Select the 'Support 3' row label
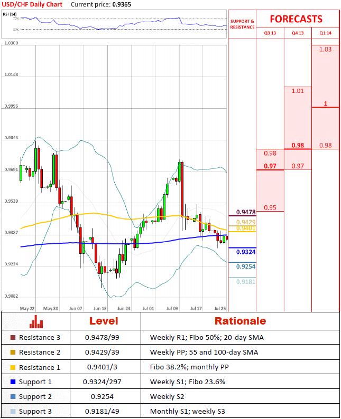The width and height of the screenshot is (341, 419). 35,412
